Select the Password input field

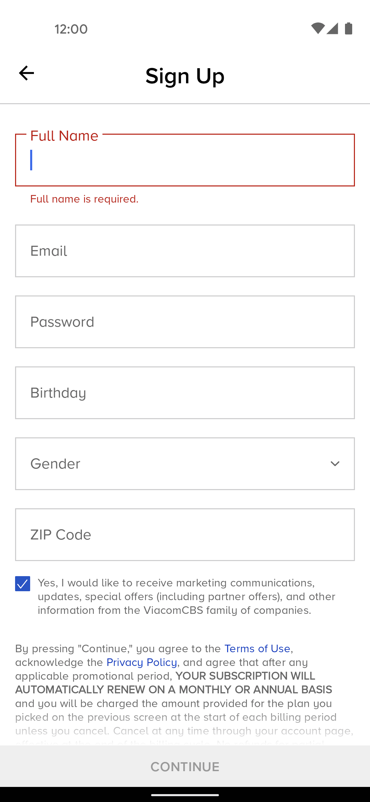(185, 322)
